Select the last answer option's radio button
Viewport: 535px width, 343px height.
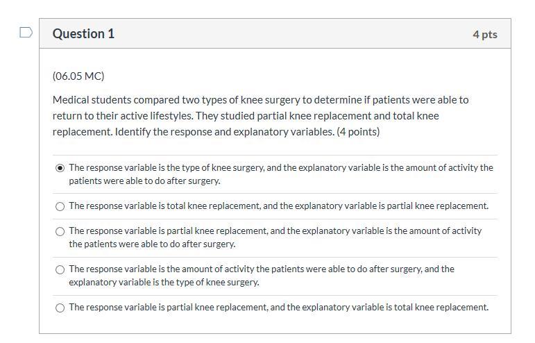[x=60, y=308]
